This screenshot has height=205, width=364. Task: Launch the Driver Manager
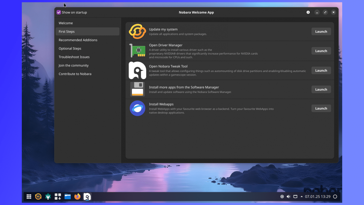coord(321,51)
